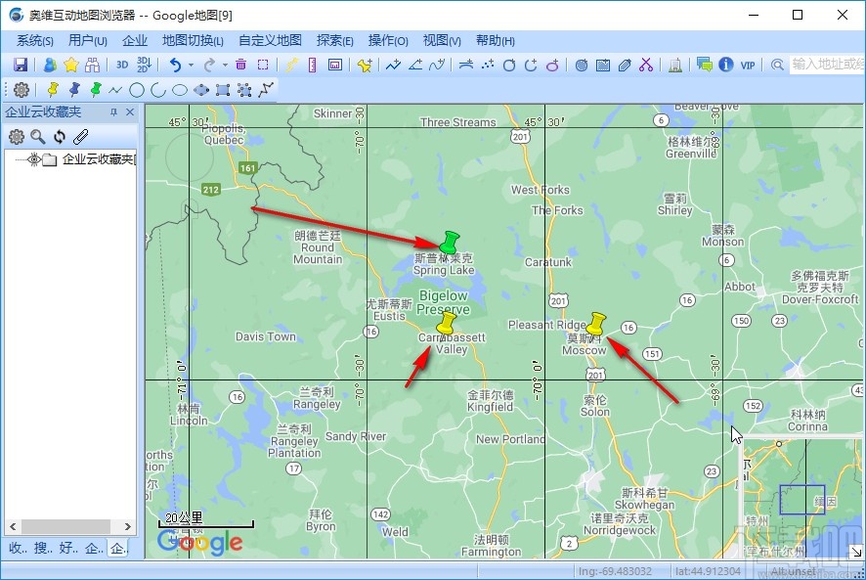The width and height of the screenshot is (866, 580).
Task: Open the undo dropdown arrow
Action: point(191,64)
